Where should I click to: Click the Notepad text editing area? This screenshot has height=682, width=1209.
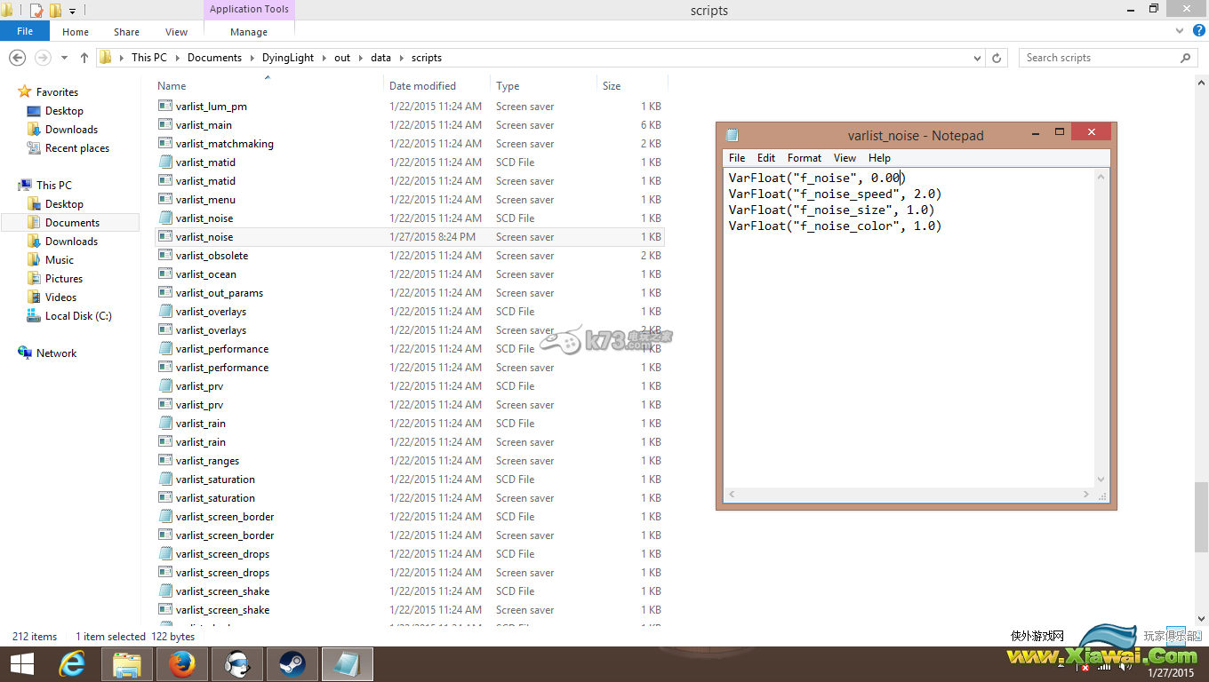tap(910, 327)
